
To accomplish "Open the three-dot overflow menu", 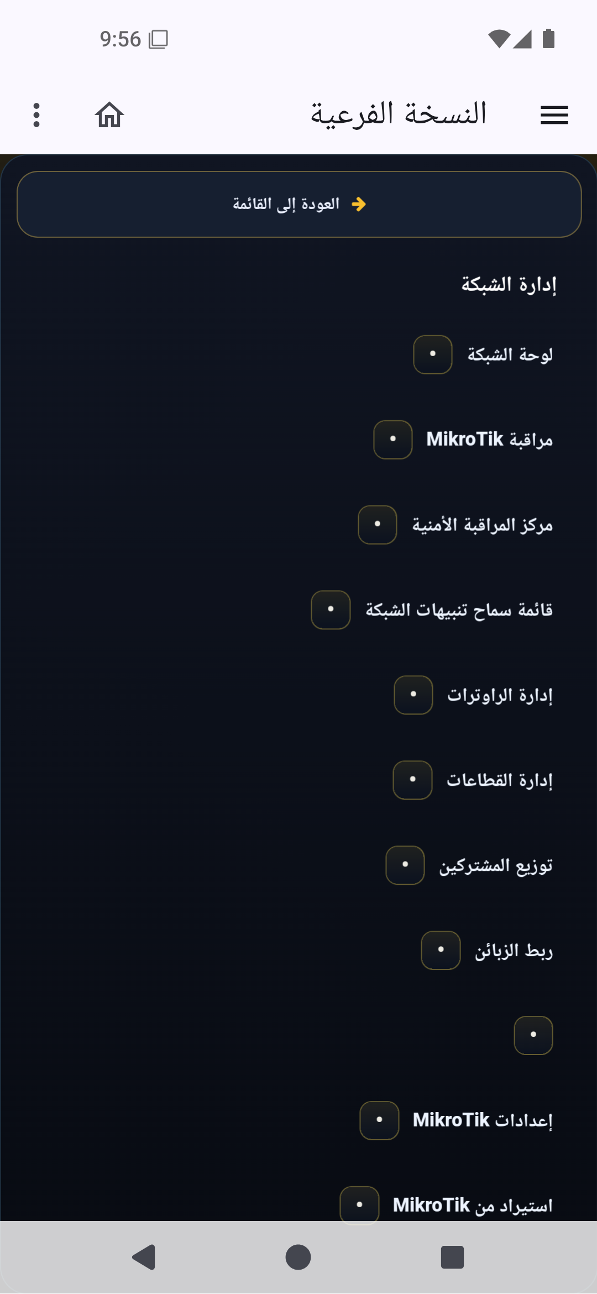I will point(36,115).
